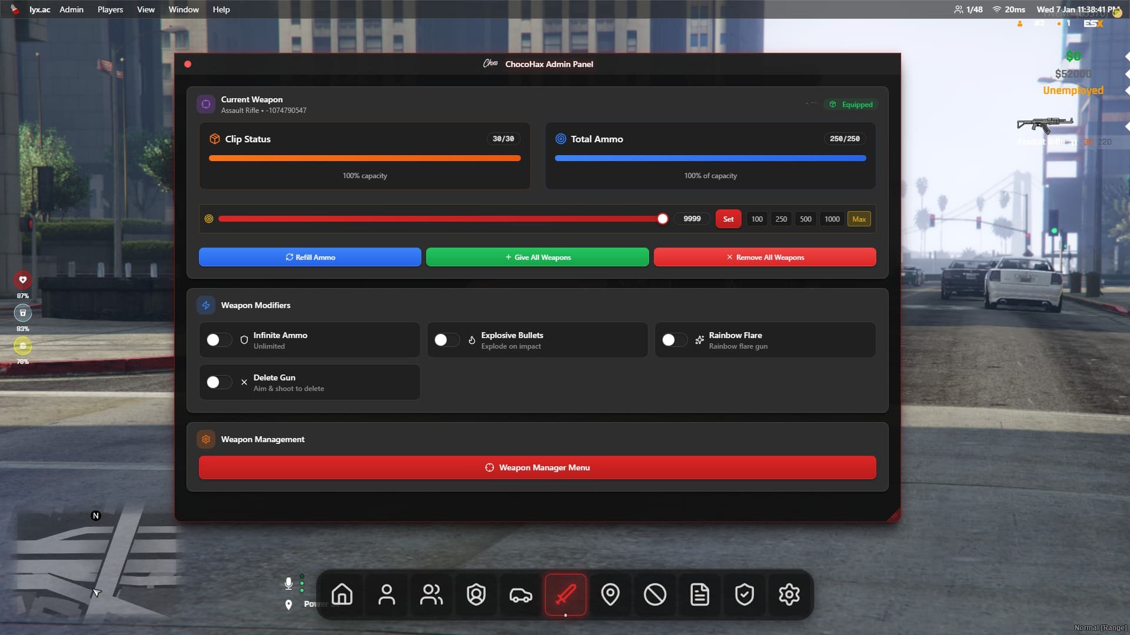Open the Players menu in menu bar
Viewport: 1130px width, 635px height.
point(110,9)
